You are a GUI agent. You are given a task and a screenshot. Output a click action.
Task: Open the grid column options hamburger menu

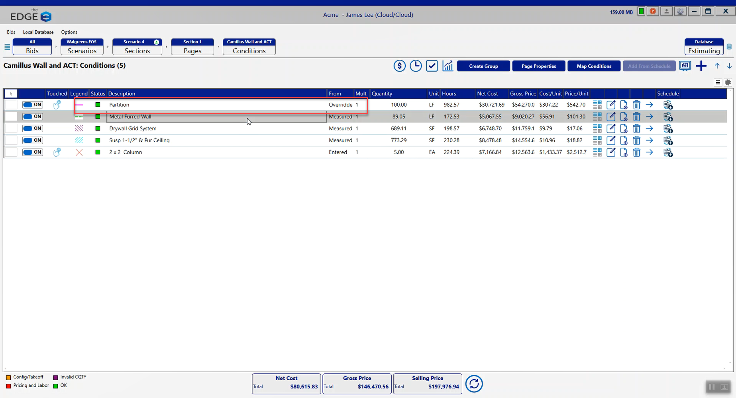(718, 82)
